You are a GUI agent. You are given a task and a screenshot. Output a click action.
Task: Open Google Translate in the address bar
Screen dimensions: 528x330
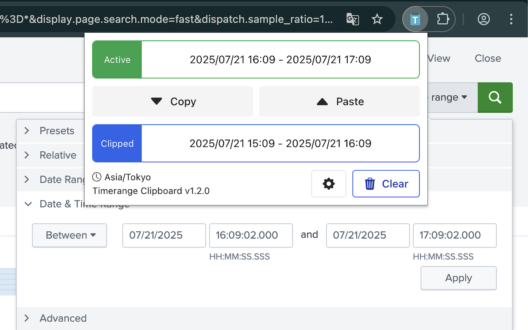(x=352, y=19)
